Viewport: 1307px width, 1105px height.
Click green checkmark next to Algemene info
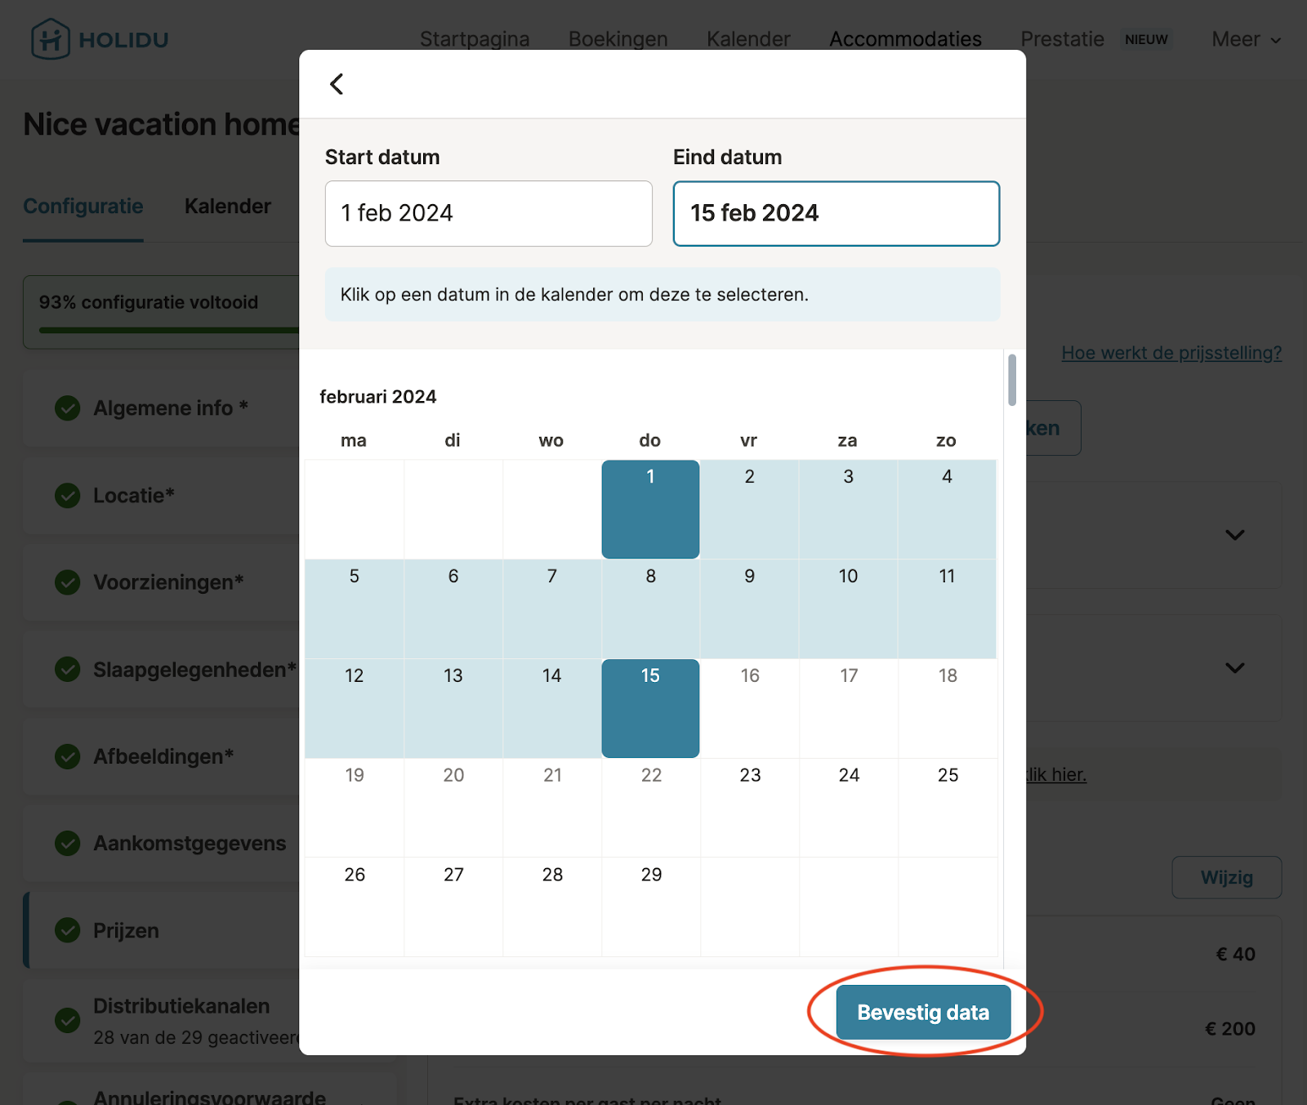pos(67,408)
